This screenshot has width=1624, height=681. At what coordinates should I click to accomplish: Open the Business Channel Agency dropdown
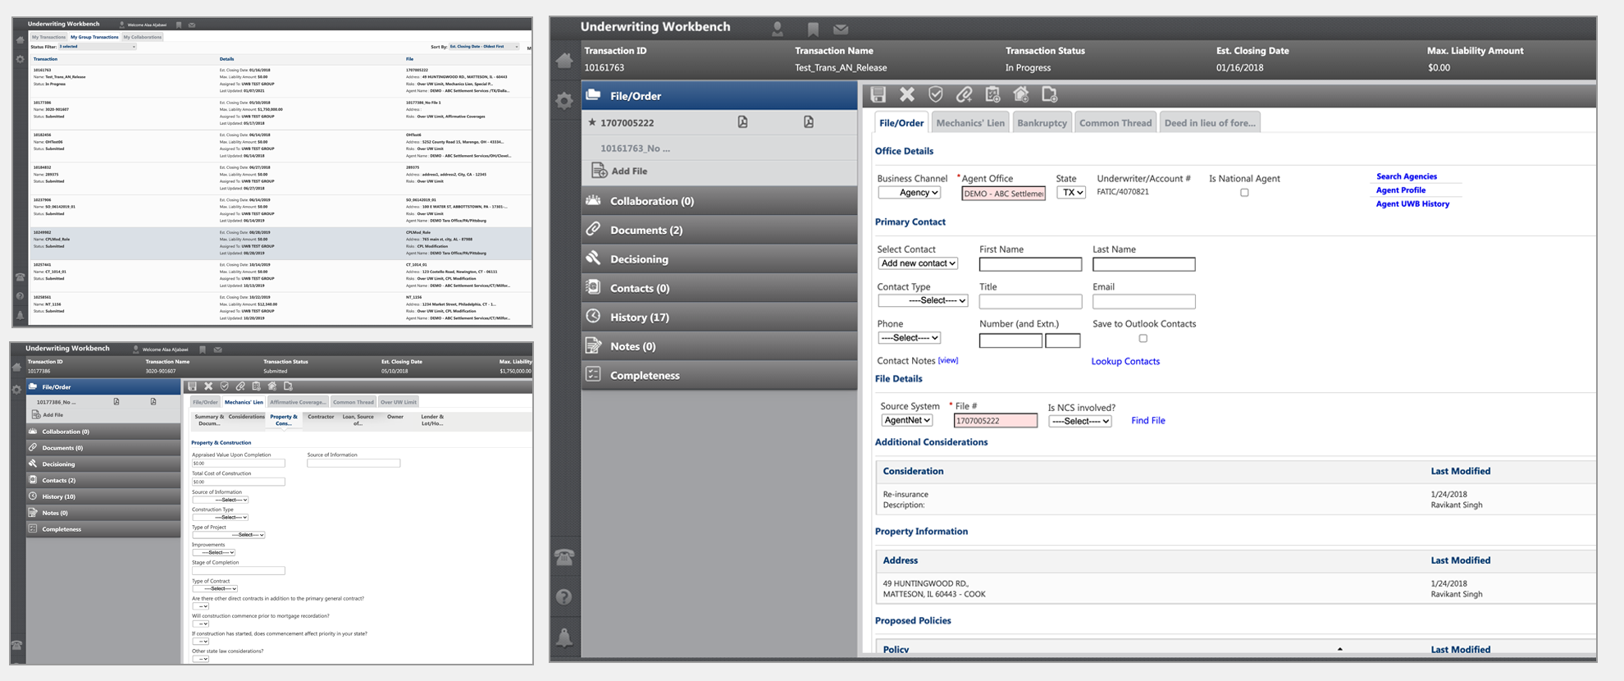(909, 193)
